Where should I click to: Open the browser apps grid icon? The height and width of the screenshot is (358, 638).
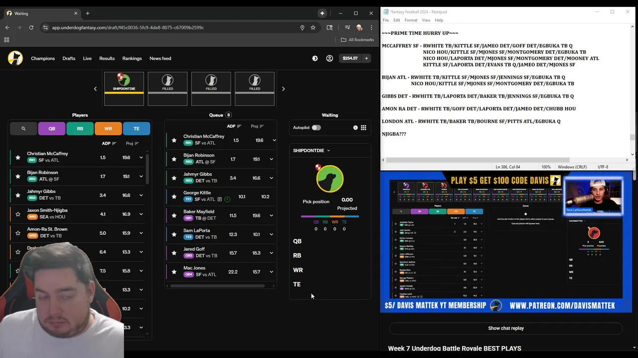pyautogui.click(x=6, y=40)
